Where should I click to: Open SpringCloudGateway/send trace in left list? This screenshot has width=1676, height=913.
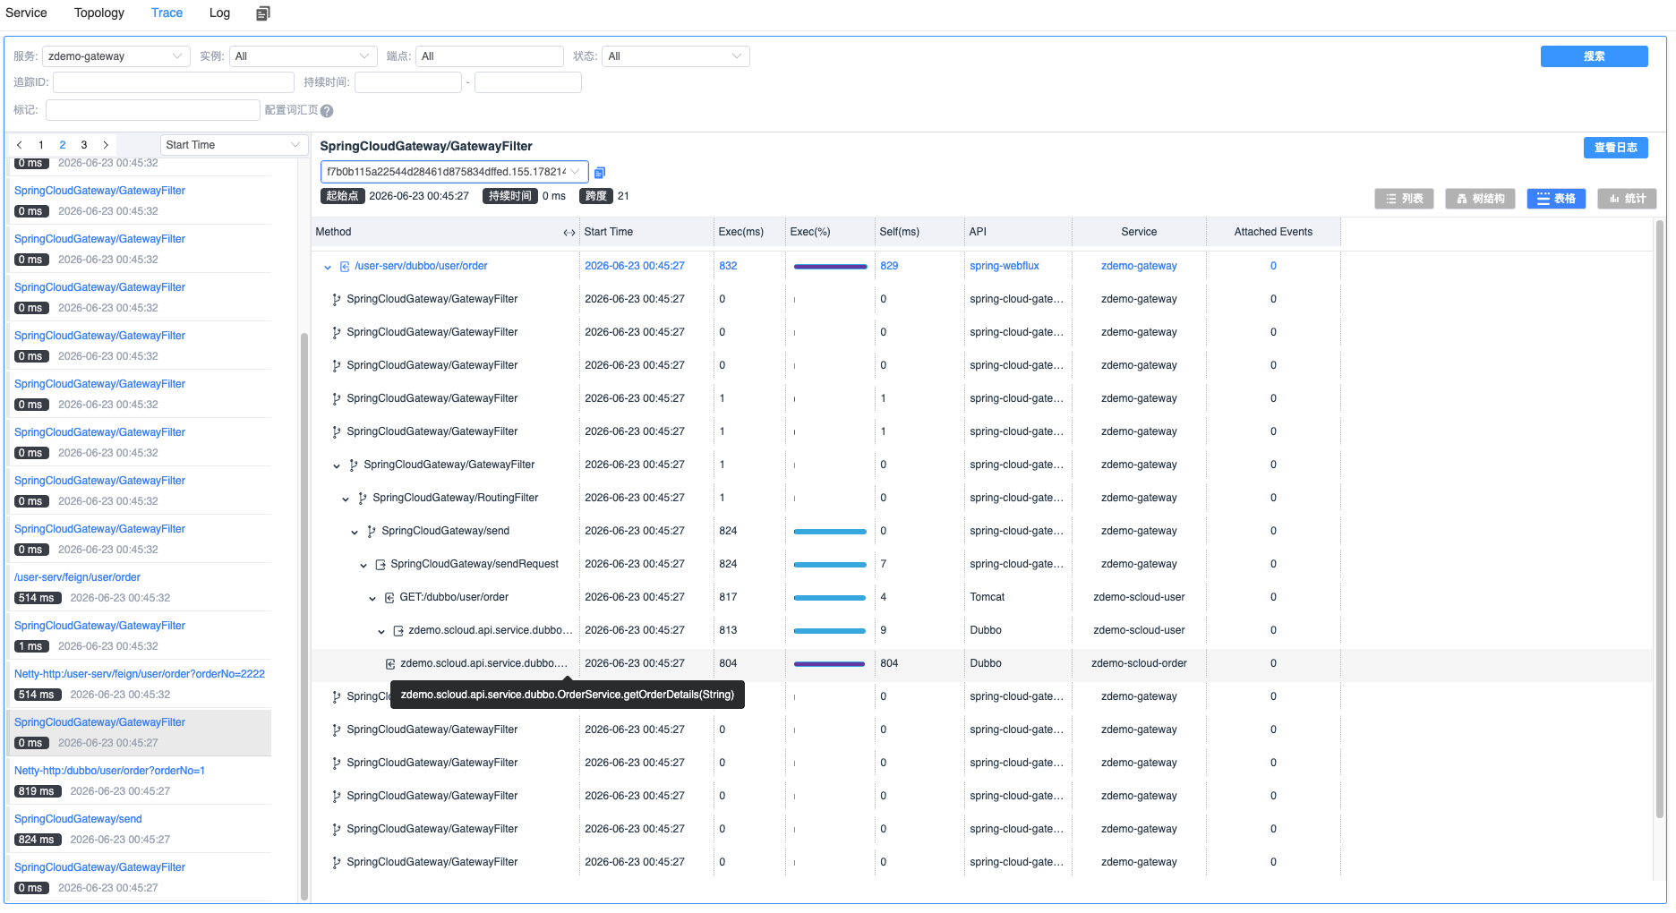pos(78,820)
